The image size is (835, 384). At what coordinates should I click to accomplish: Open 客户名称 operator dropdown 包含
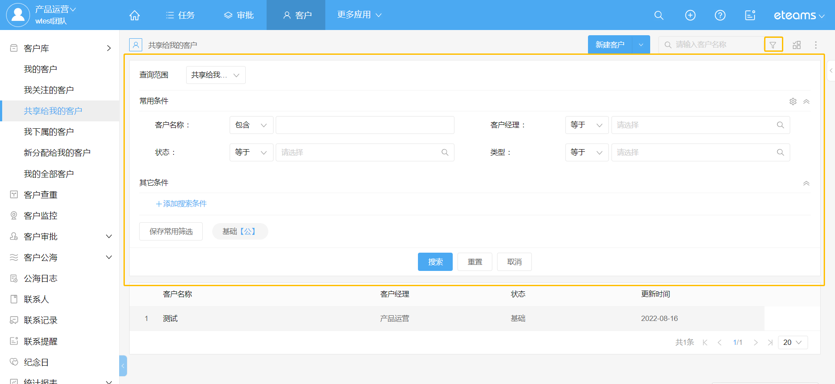(251, 125)
